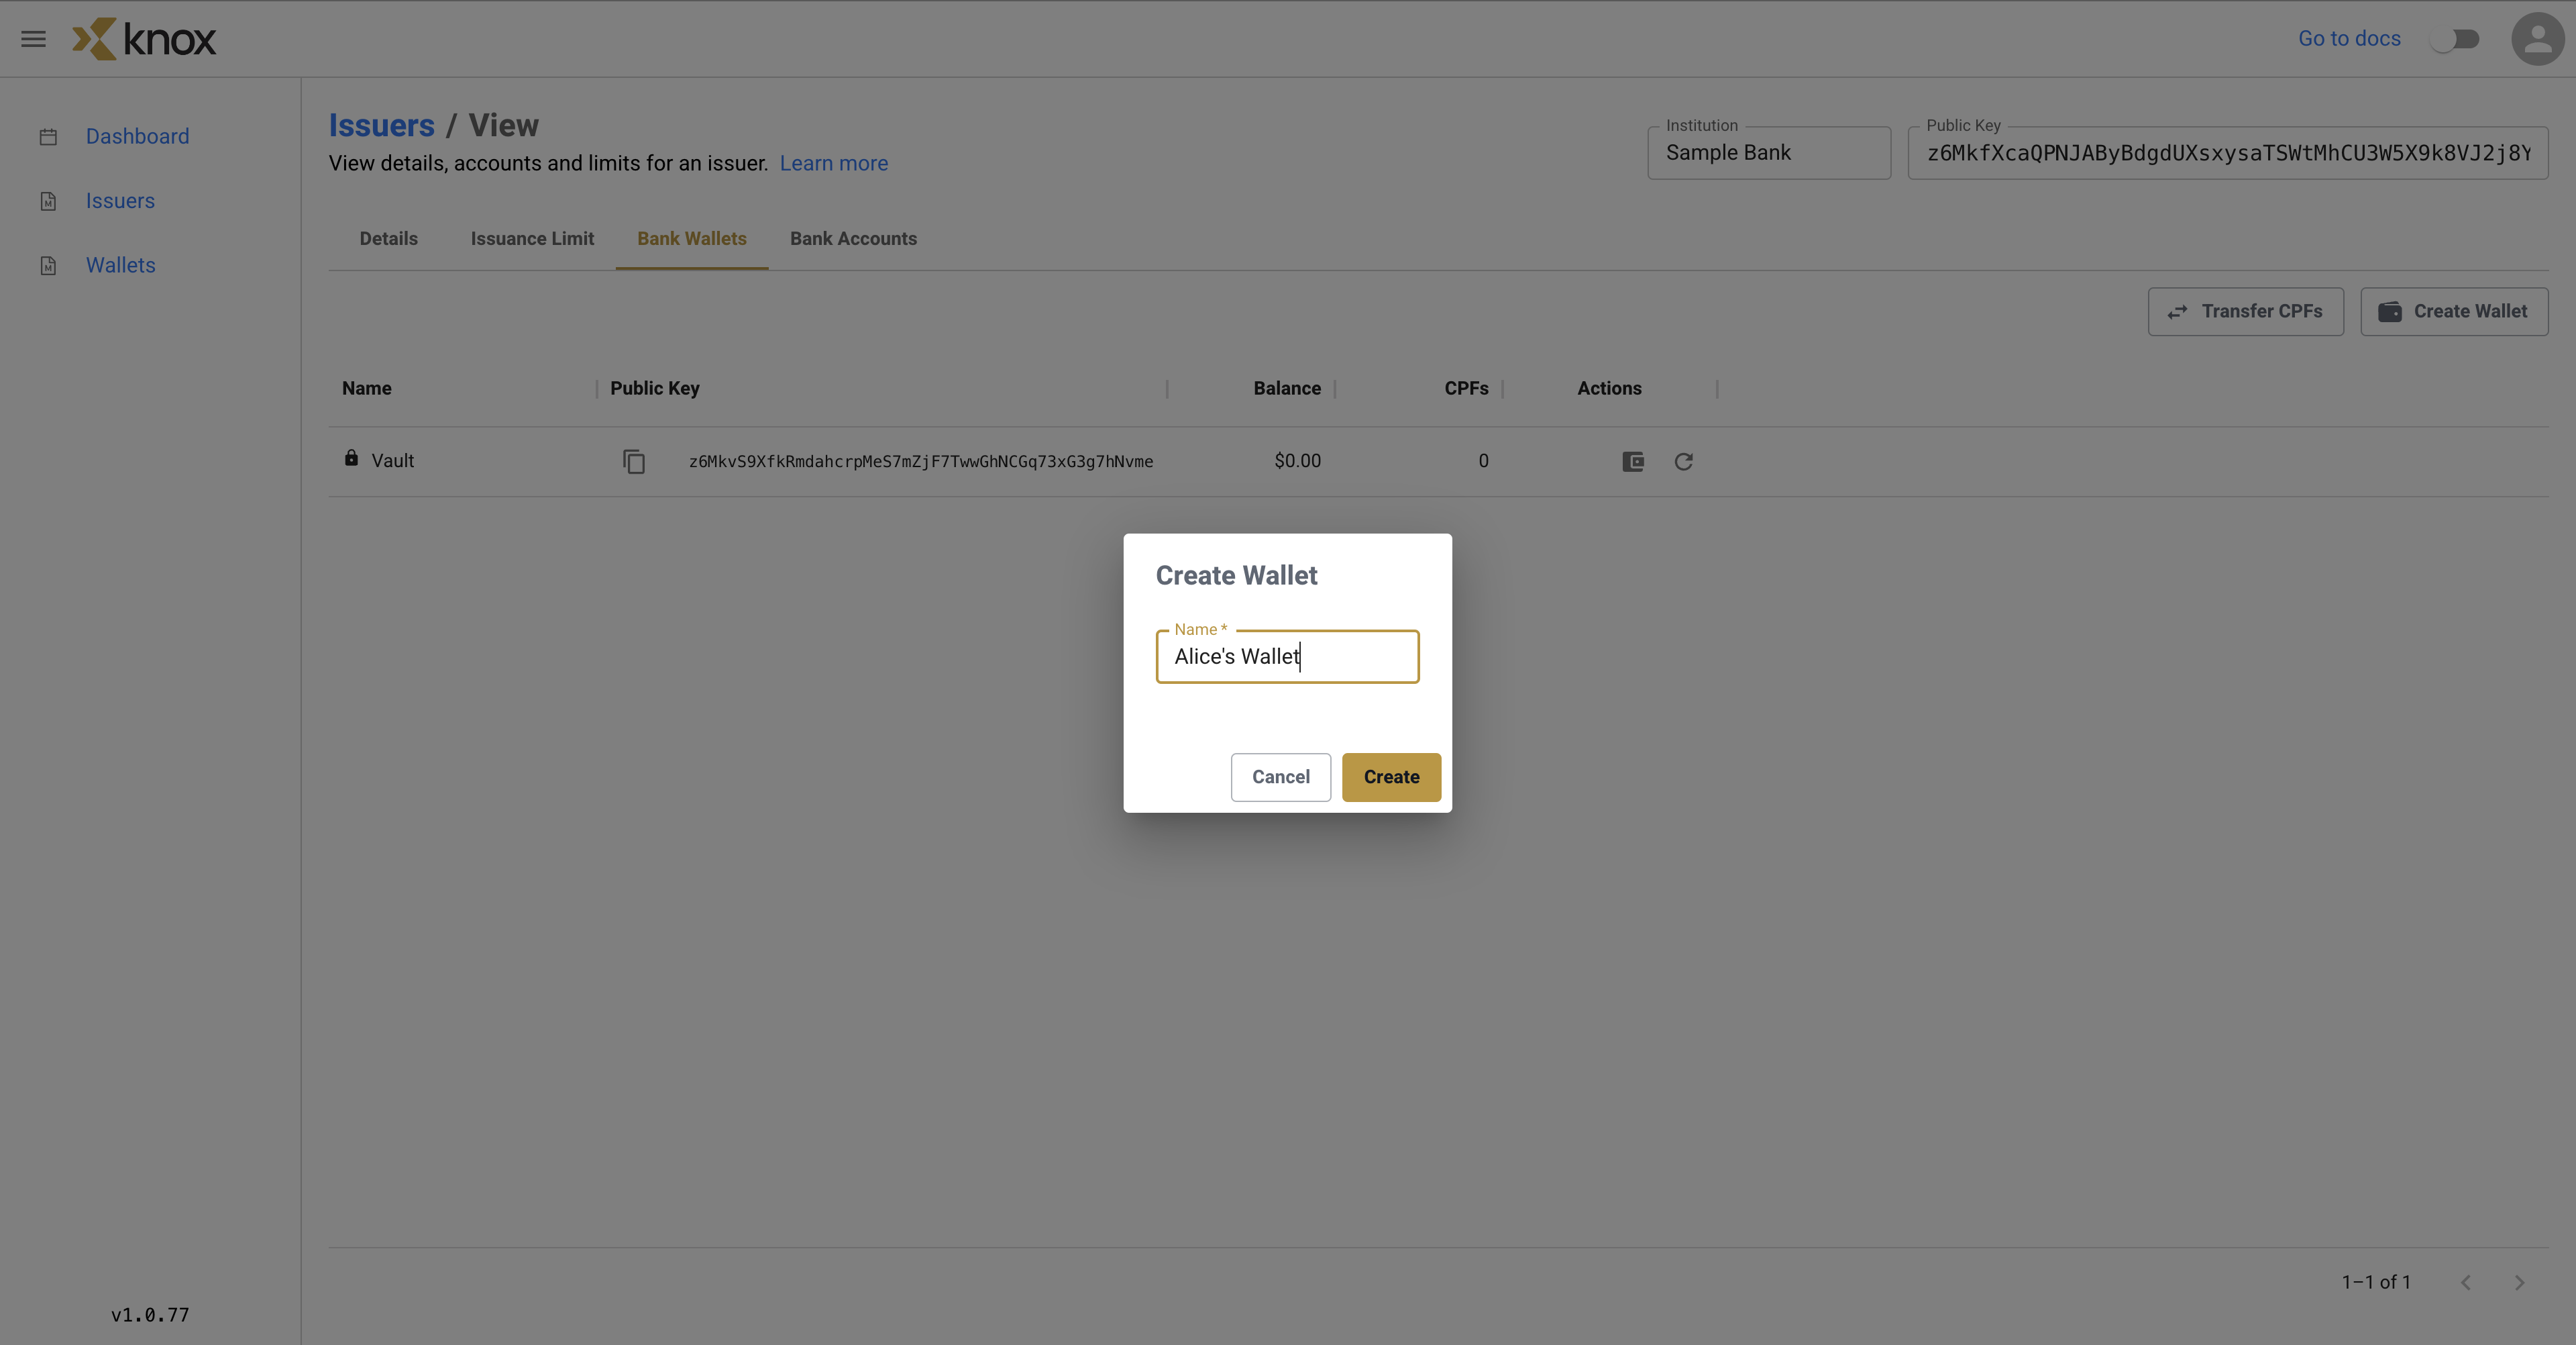The width and height of the screenshot is (2576, 1345).
Task: Click the Issuers breadcrumb link
Action: pyautogui.click(x=382, y=125)
